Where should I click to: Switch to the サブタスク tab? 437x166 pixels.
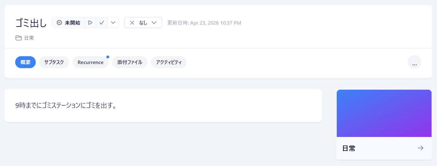(54, 62)
